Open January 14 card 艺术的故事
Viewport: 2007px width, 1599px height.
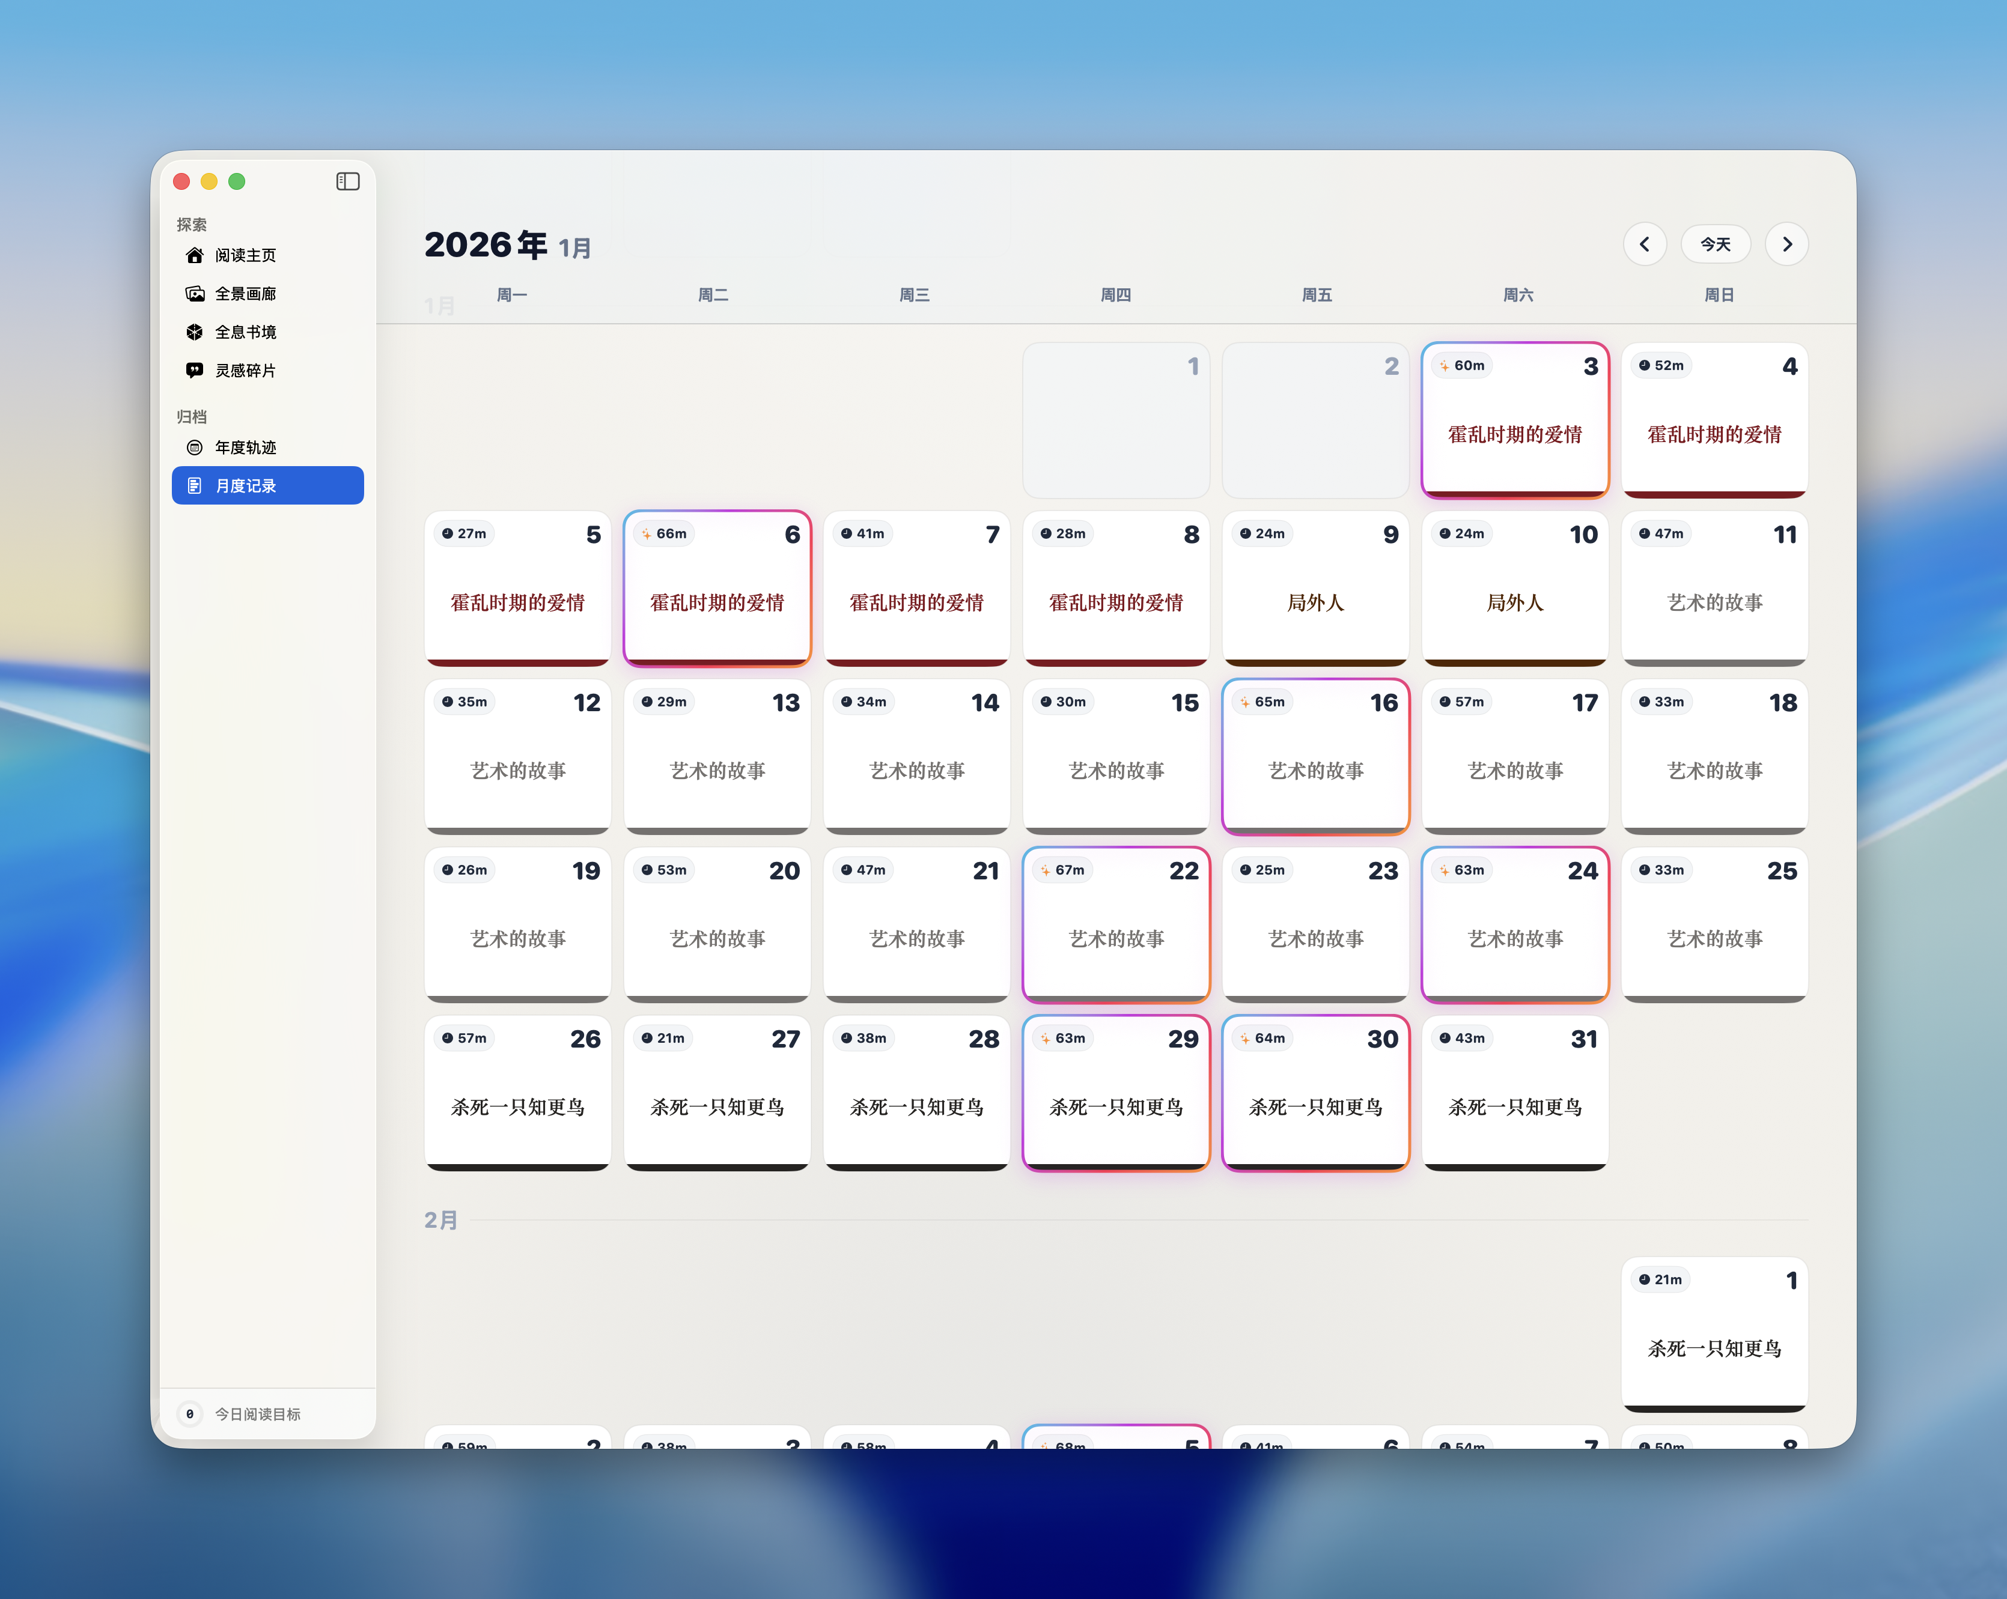coord(917,757)
